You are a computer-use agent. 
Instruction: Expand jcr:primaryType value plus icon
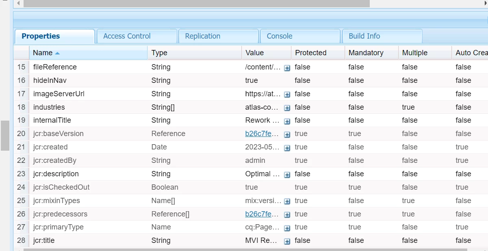(x=287, y=228)
